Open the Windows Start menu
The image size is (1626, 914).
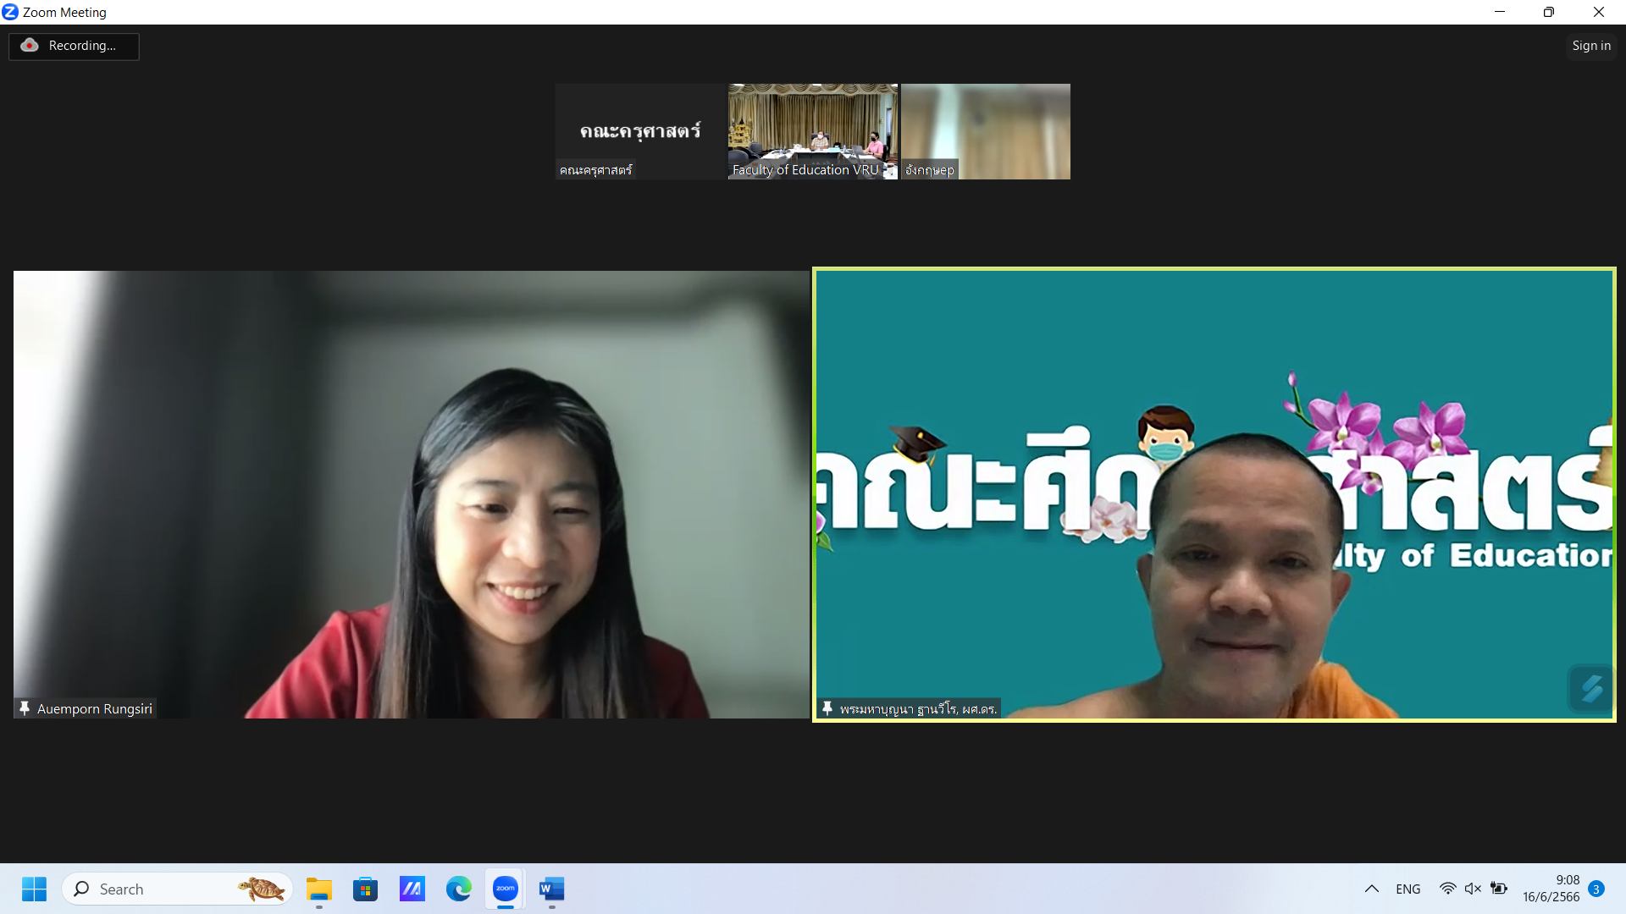[35, 889]
